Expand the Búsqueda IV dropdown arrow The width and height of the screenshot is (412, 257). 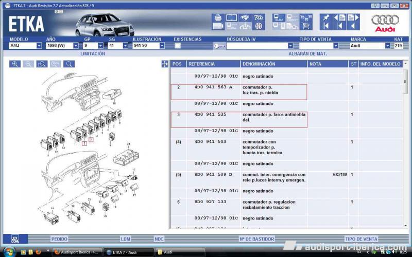pyautogui.click(x=290, y=46)
